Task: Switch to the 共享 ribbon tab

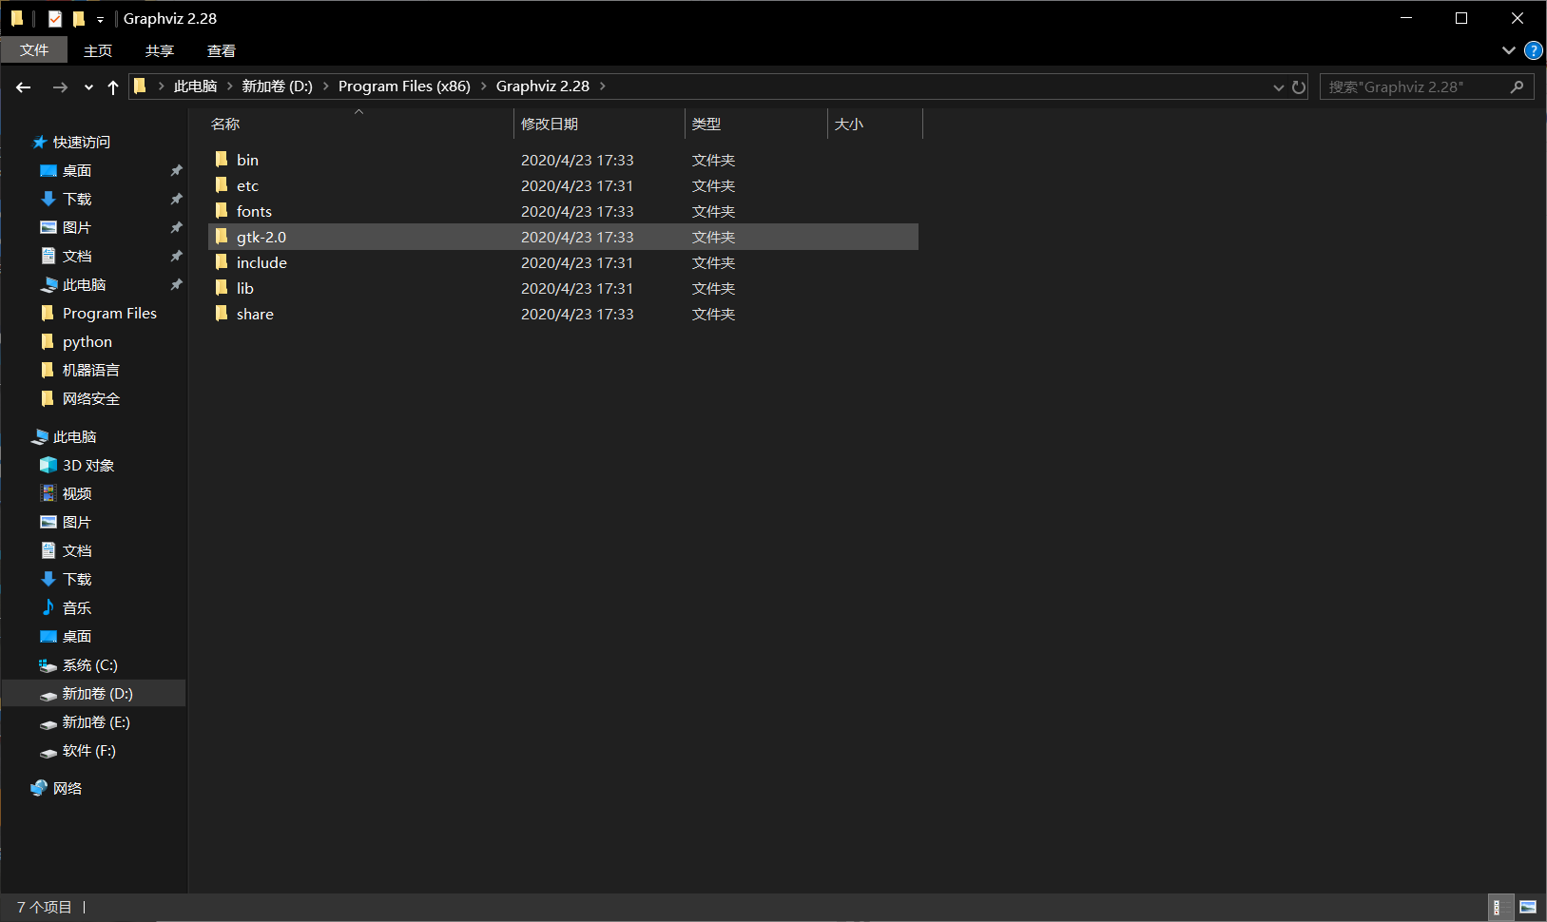Action: (x=160, y=50)
